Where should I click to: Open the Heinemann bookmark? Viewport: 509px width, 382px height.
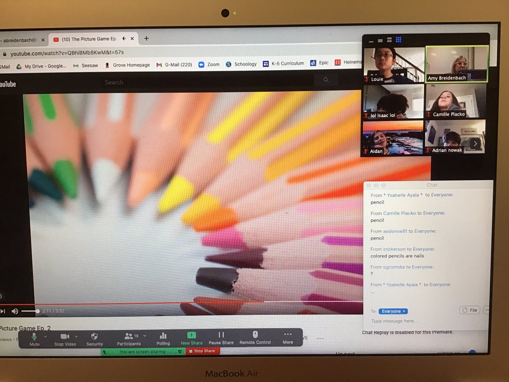(x=349, y=62)
